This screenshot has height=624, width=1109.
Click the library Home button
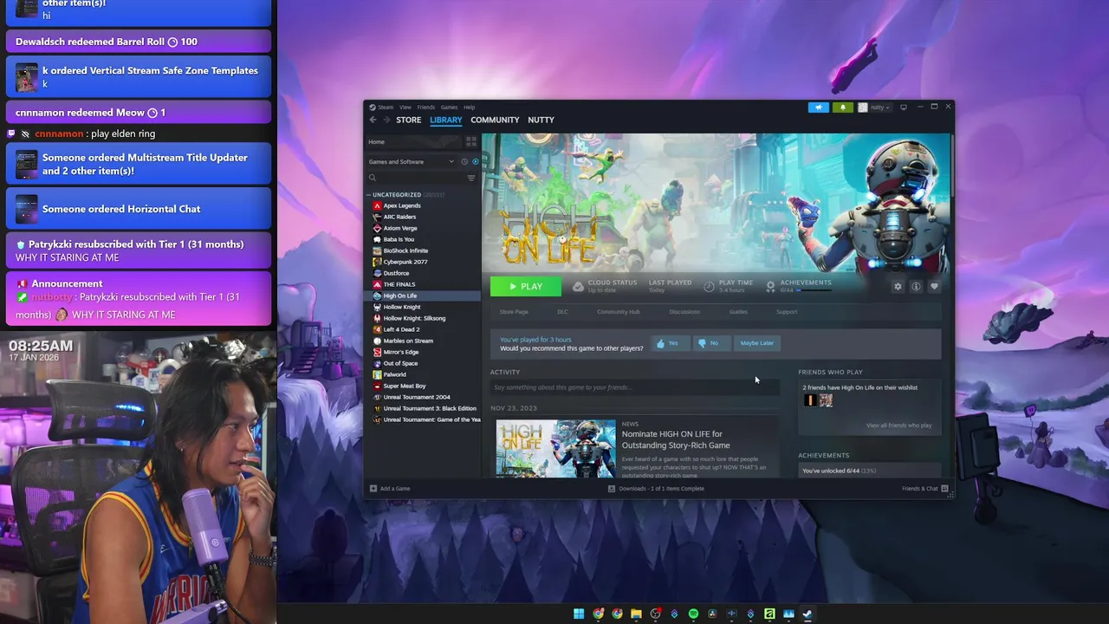coord(413,141)
